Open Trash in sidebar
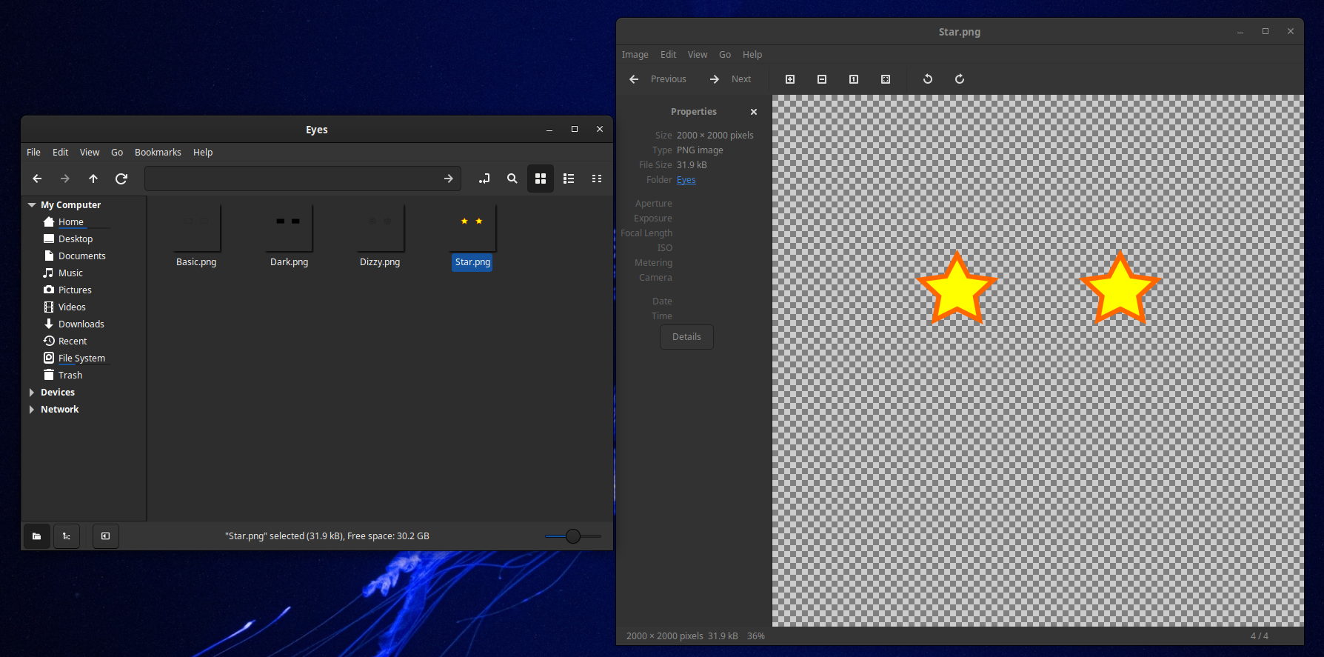Viewport: 1324px width, 657px height. click(70, 376)
